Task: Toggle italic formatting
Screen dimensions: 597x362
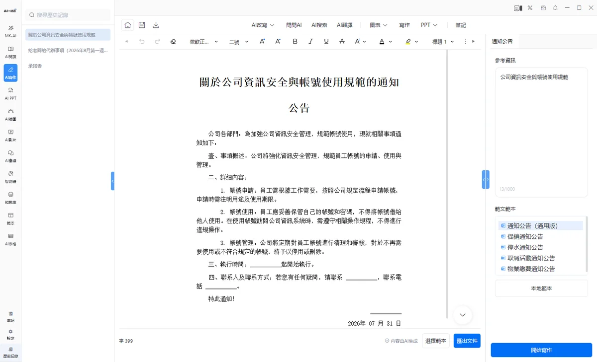Action: [311, 42]
